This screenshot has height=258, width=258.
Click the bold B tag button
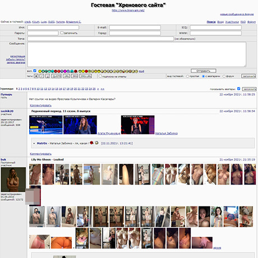pyautogui.click(x=36, y=76)
